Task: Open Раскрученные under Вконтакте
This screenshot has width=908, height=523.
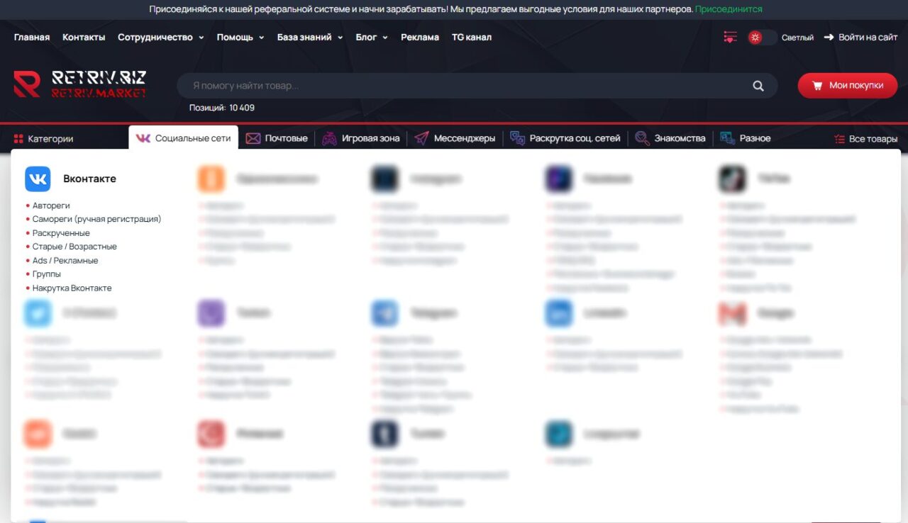Action: [61, 233]
